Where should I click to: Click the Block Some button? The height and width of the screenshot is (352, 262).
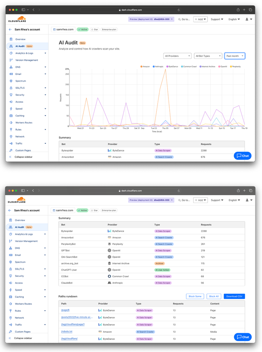point(195,296)
